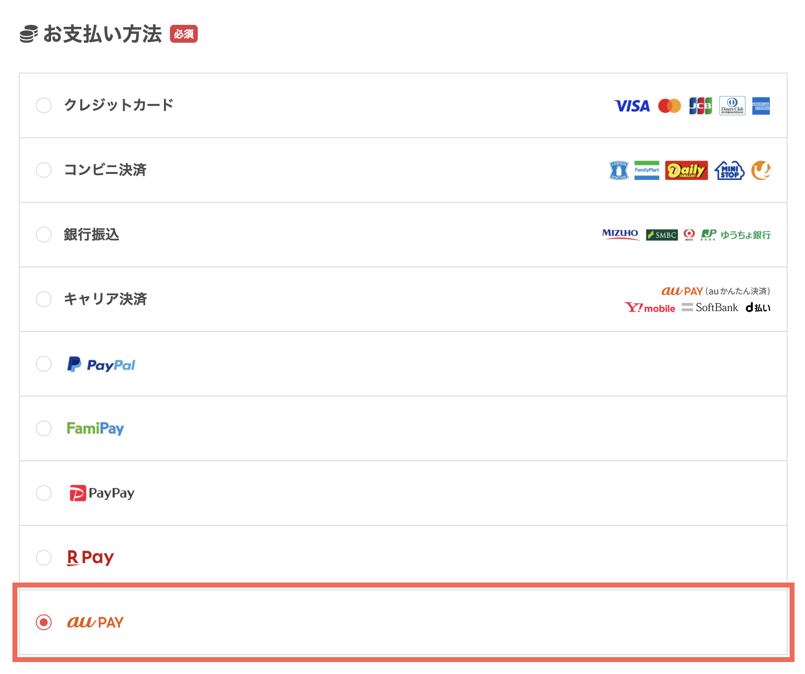Select the PayPal radio button
Screen dimensions: 805x674
tap(44, 364)
